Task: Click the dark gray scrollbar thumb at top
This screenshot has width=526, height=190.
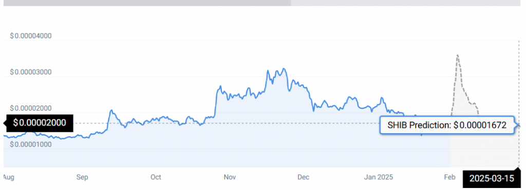Action: [147, 3]
